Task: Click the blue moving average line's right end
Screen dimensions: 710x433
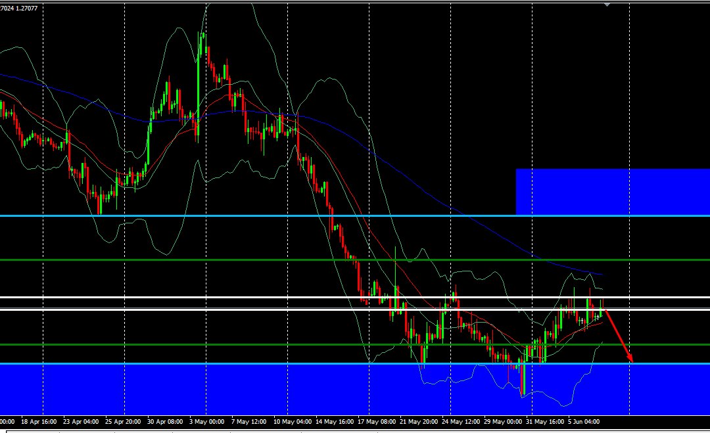Action: pyautogui.click(x=601, y=274)
